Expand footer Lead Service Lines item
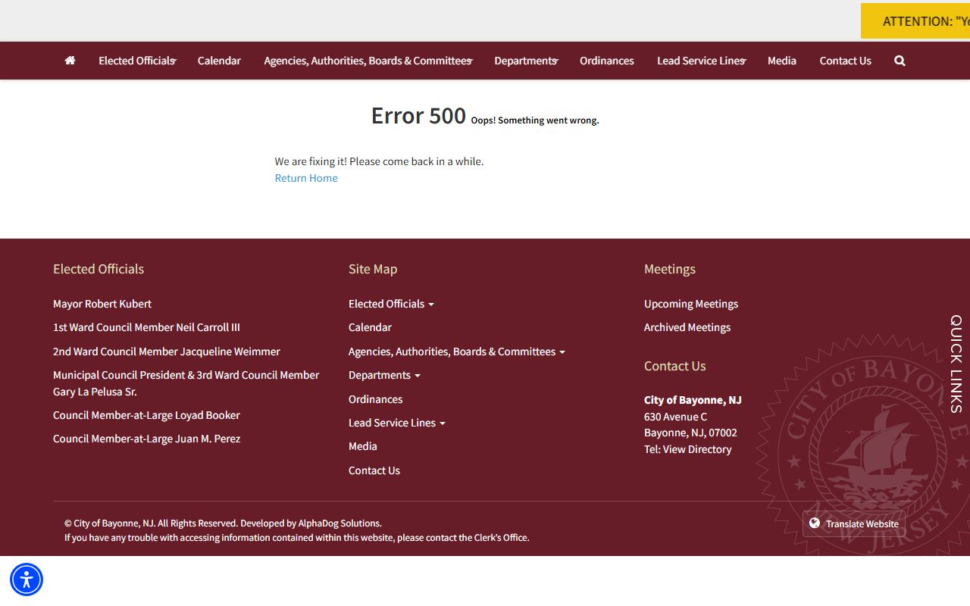 click(397, 423)
